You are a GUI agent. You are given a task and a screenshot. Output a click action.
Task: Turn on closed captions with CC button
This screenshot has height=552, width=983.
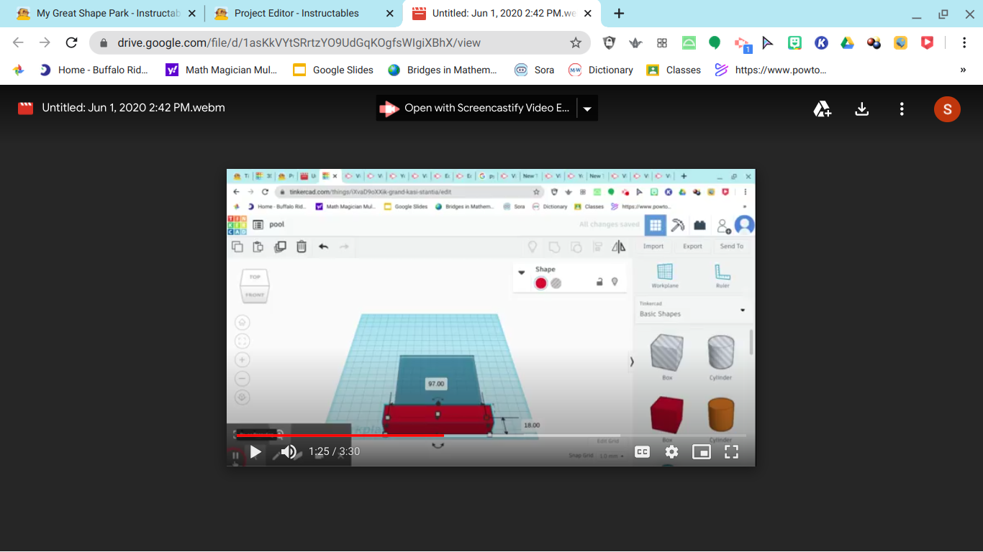coord(642,451)
